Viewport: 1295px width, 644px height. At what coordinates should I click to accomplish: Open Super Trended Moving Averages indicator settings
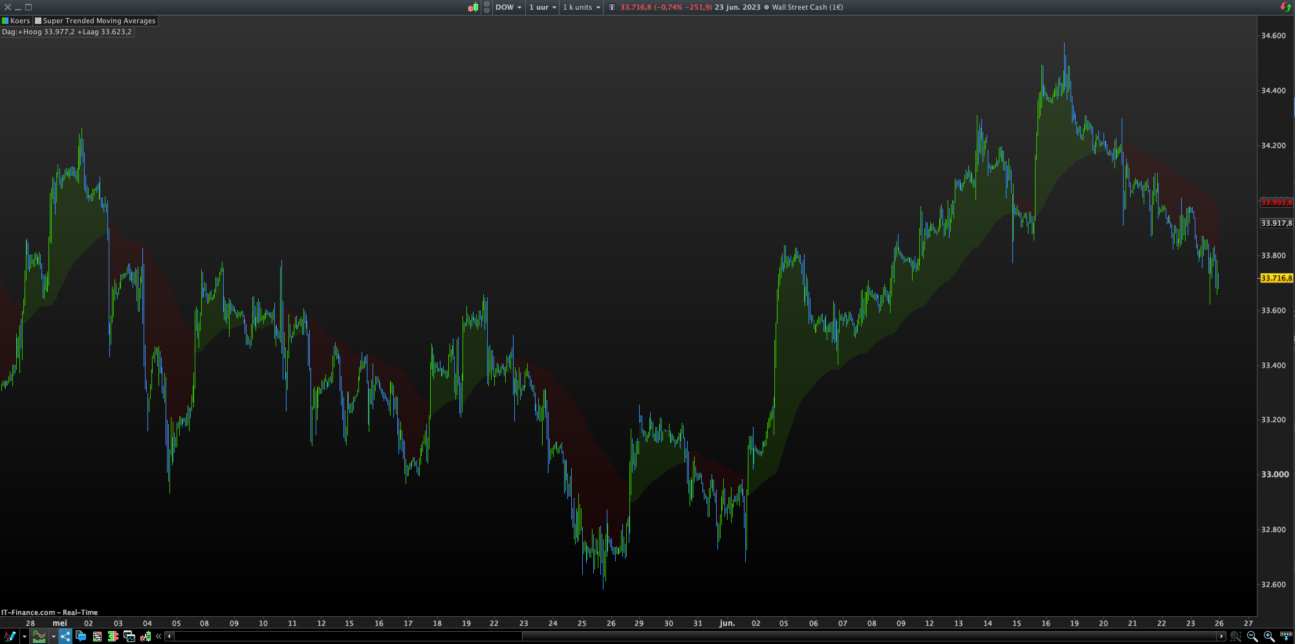coord(100,21)
